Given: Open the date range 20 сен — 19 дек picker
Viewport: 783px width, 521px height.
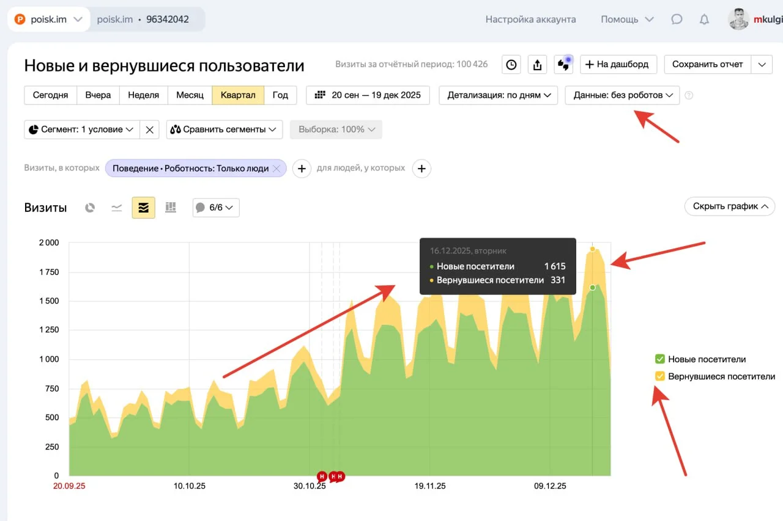Looking at the screenshot, I should tap(368, 95).
